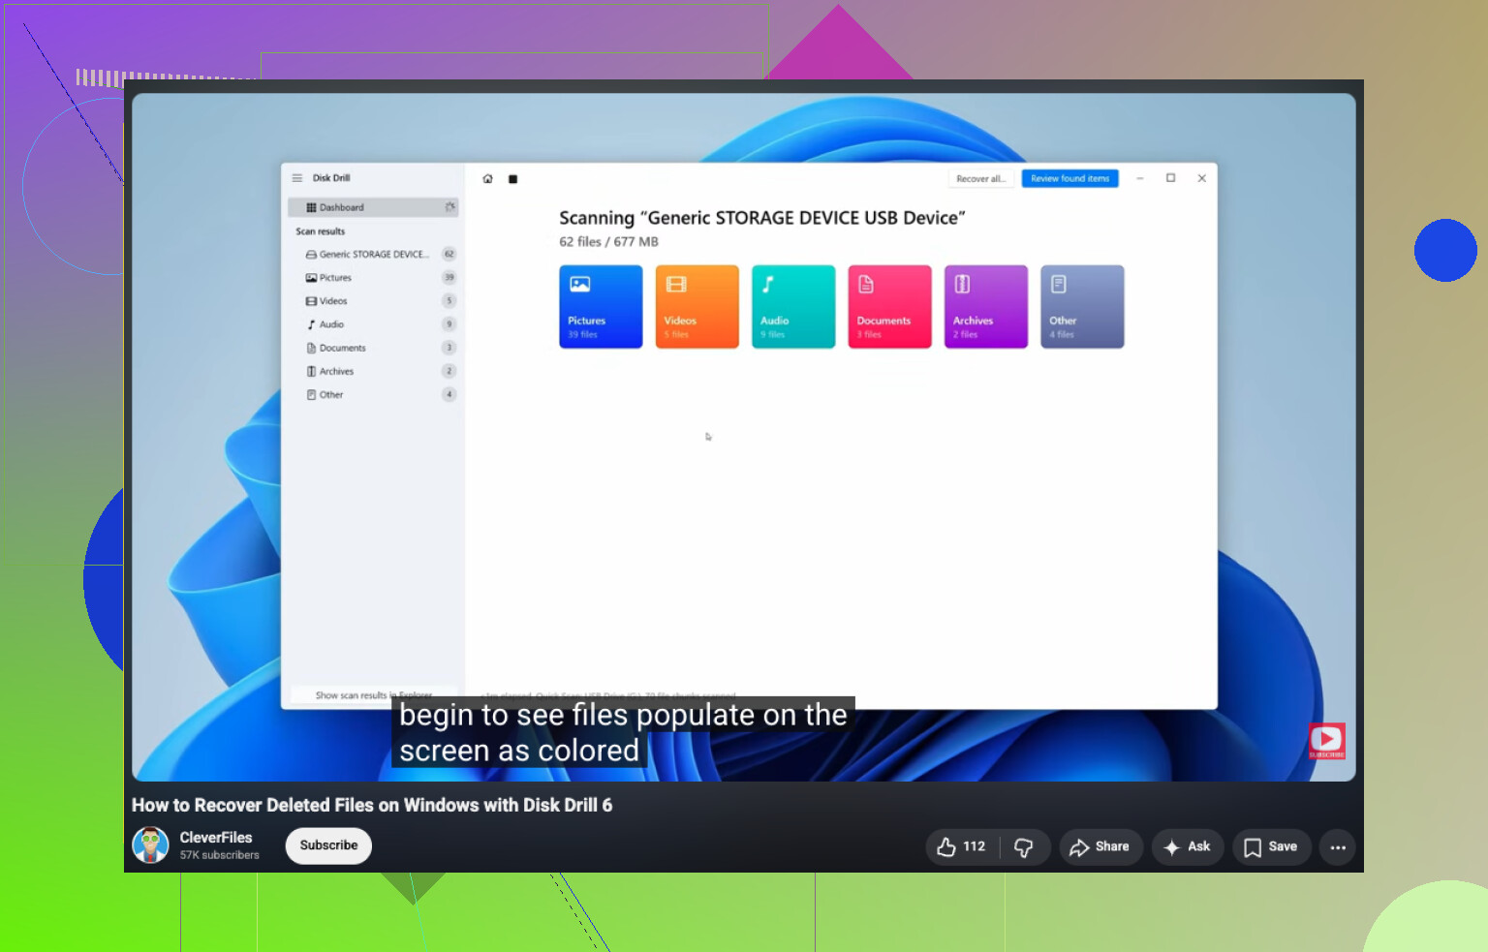Open the Disk Drill hamburger menu
Image resolution: width=1488 pixels, height=952 pixels.
pos(297,178)
